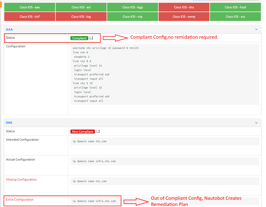Open the Cisco IOS - ntp compliance tile
The height and width of the screenshot is (207, 266).
coord(132,16)
